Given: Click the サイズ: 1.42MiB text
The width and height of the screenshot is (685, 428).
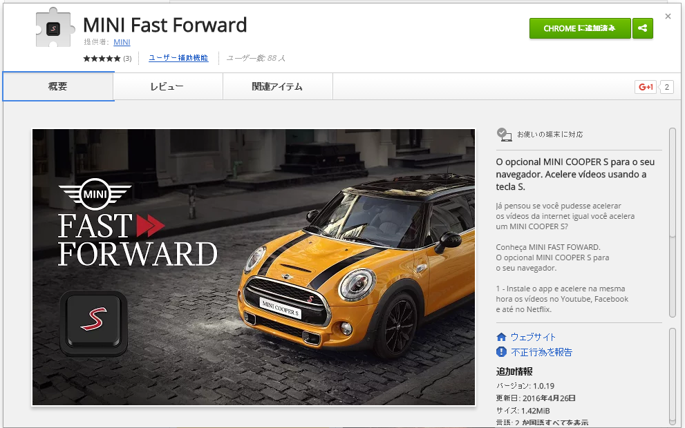Looking at the screenshot, I should (523, 411).
